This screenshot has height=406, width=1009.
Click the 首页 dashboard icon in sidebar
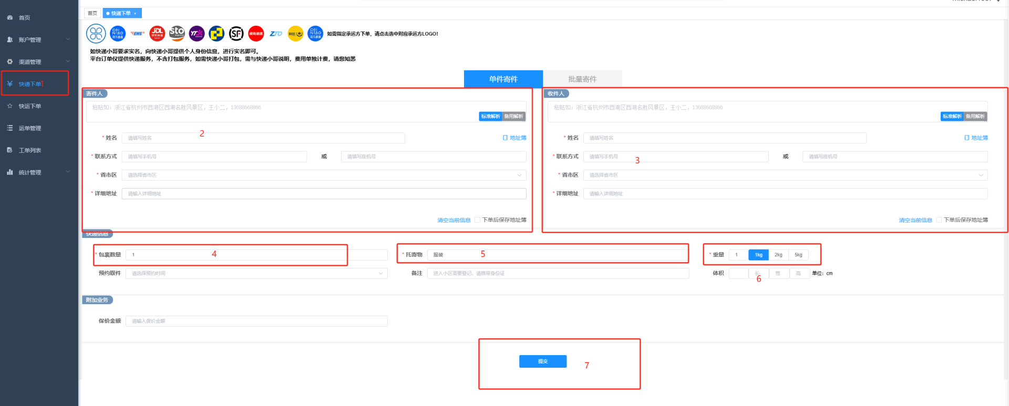point(10,18)
